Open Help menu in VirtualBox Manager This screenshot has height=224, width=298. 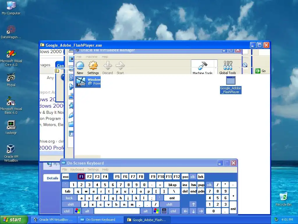(x=105, y=57)
